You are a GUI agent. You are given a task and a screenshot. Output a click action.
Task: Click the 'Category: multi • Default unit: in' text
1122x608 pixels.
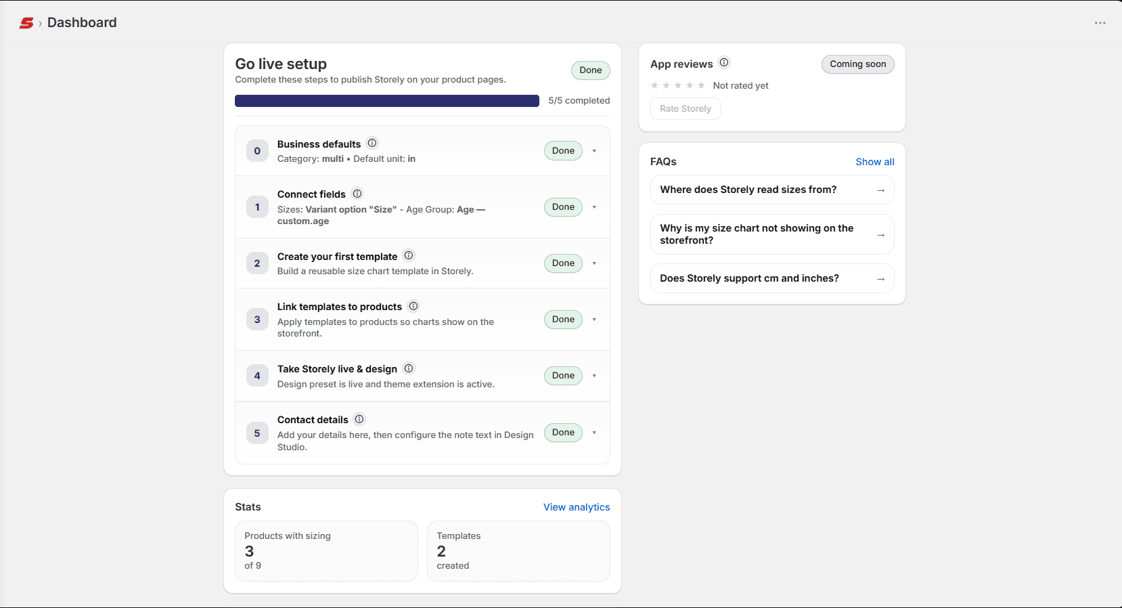(x=346, y=159)
